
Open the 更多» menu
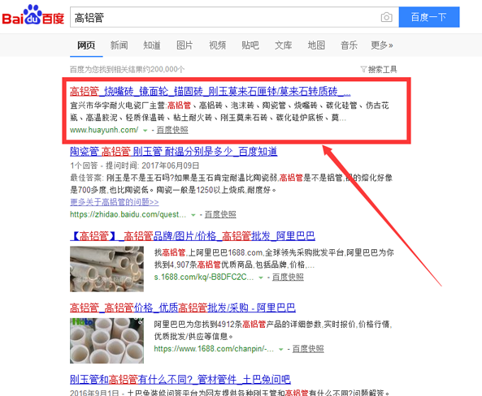pos(382,45)
